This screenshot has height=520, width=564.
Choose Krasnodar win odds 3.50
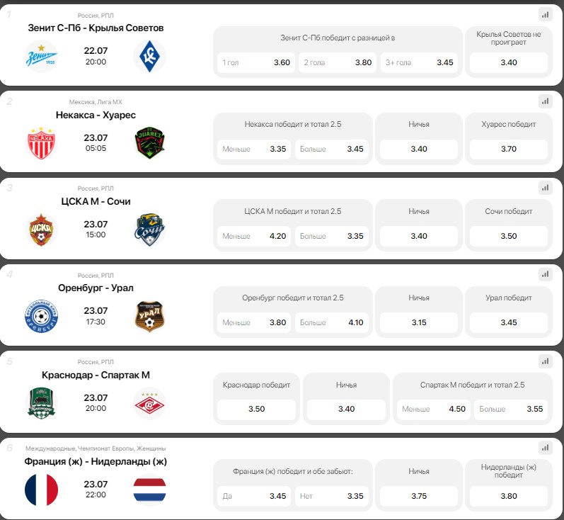pyautogui.click(x=256, y=409)
